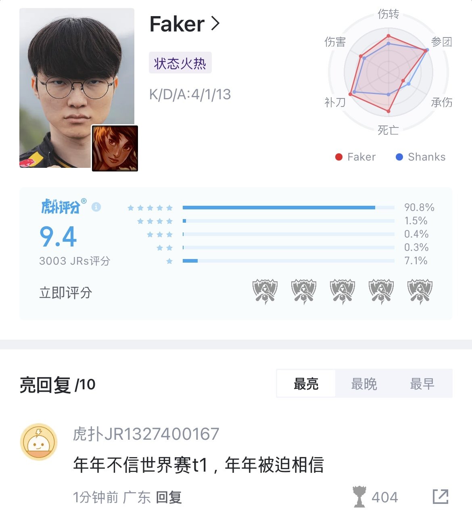Like the comment with the trophy icon

[x=359, y=497]
